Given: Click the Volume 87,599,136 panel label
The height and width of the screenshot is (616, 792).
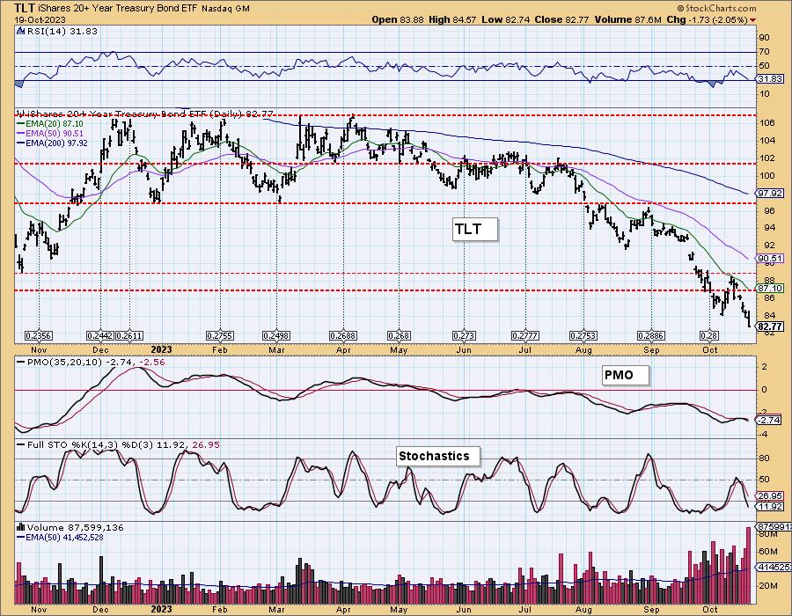Looking at the screenshot, I should (x=70, y=528).
